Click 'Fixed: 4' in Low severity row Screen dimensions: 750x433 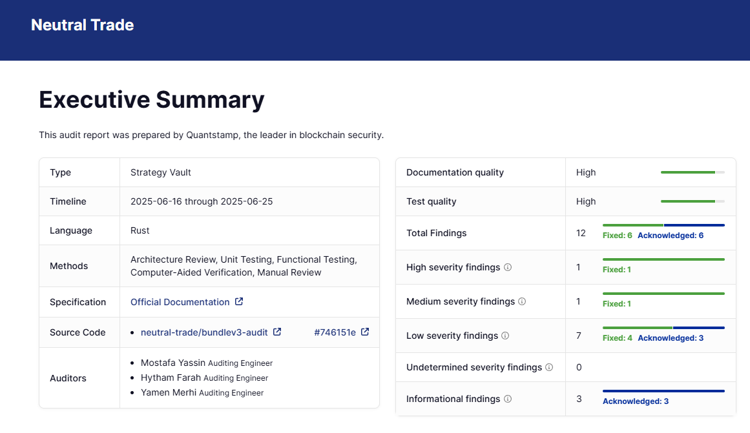tap(617, 338)
